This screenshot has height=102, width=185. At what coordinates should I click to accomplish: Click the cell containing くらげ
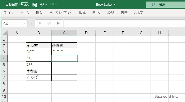click(39, 78)
